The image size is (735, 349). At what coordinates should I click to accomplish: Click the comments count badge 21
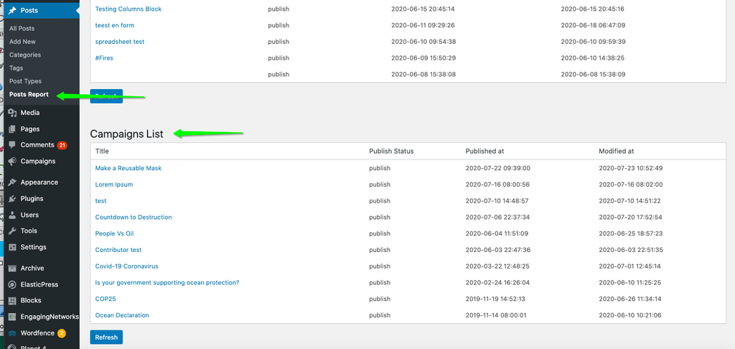[x=62, y=145]
